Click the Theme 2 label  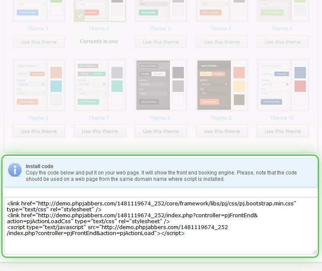[99, 28]
